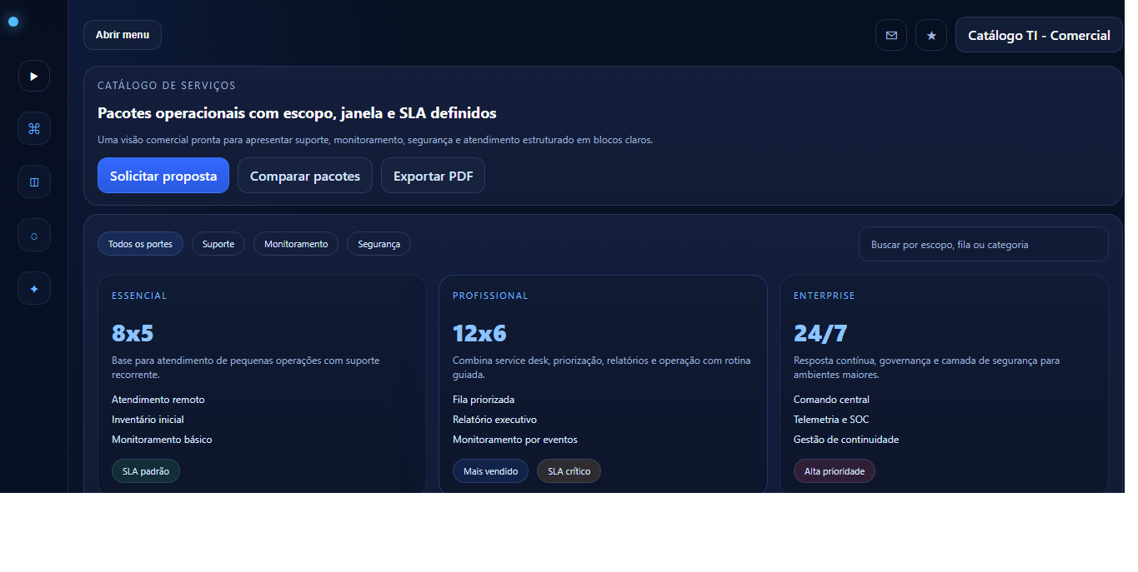Screen dimensions: 1138x572
Task: Click the search field for escopo or fila
Action: (x=983, y=243)
